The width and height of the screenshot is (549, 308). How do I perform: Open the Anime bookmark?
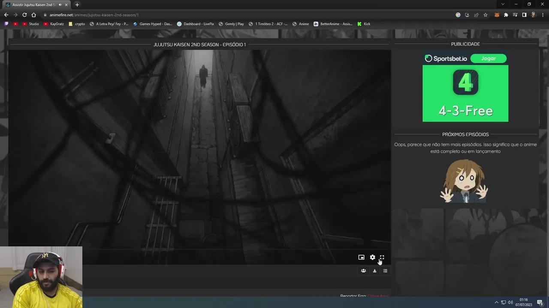pos(301,24)
